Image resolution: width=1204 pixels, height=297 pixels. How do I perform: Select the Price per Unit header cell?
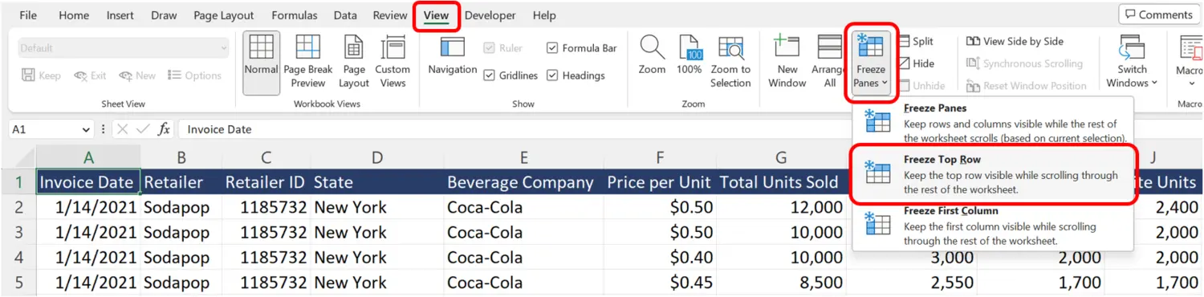659,182
